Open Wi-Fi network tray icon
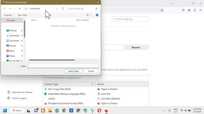This screenshot has width=204, height=114. pos(182,111)
